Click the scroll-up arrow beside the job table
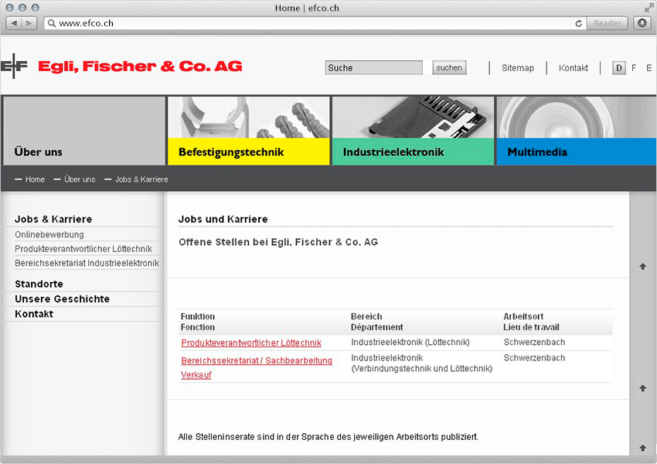 coord(643,388)
